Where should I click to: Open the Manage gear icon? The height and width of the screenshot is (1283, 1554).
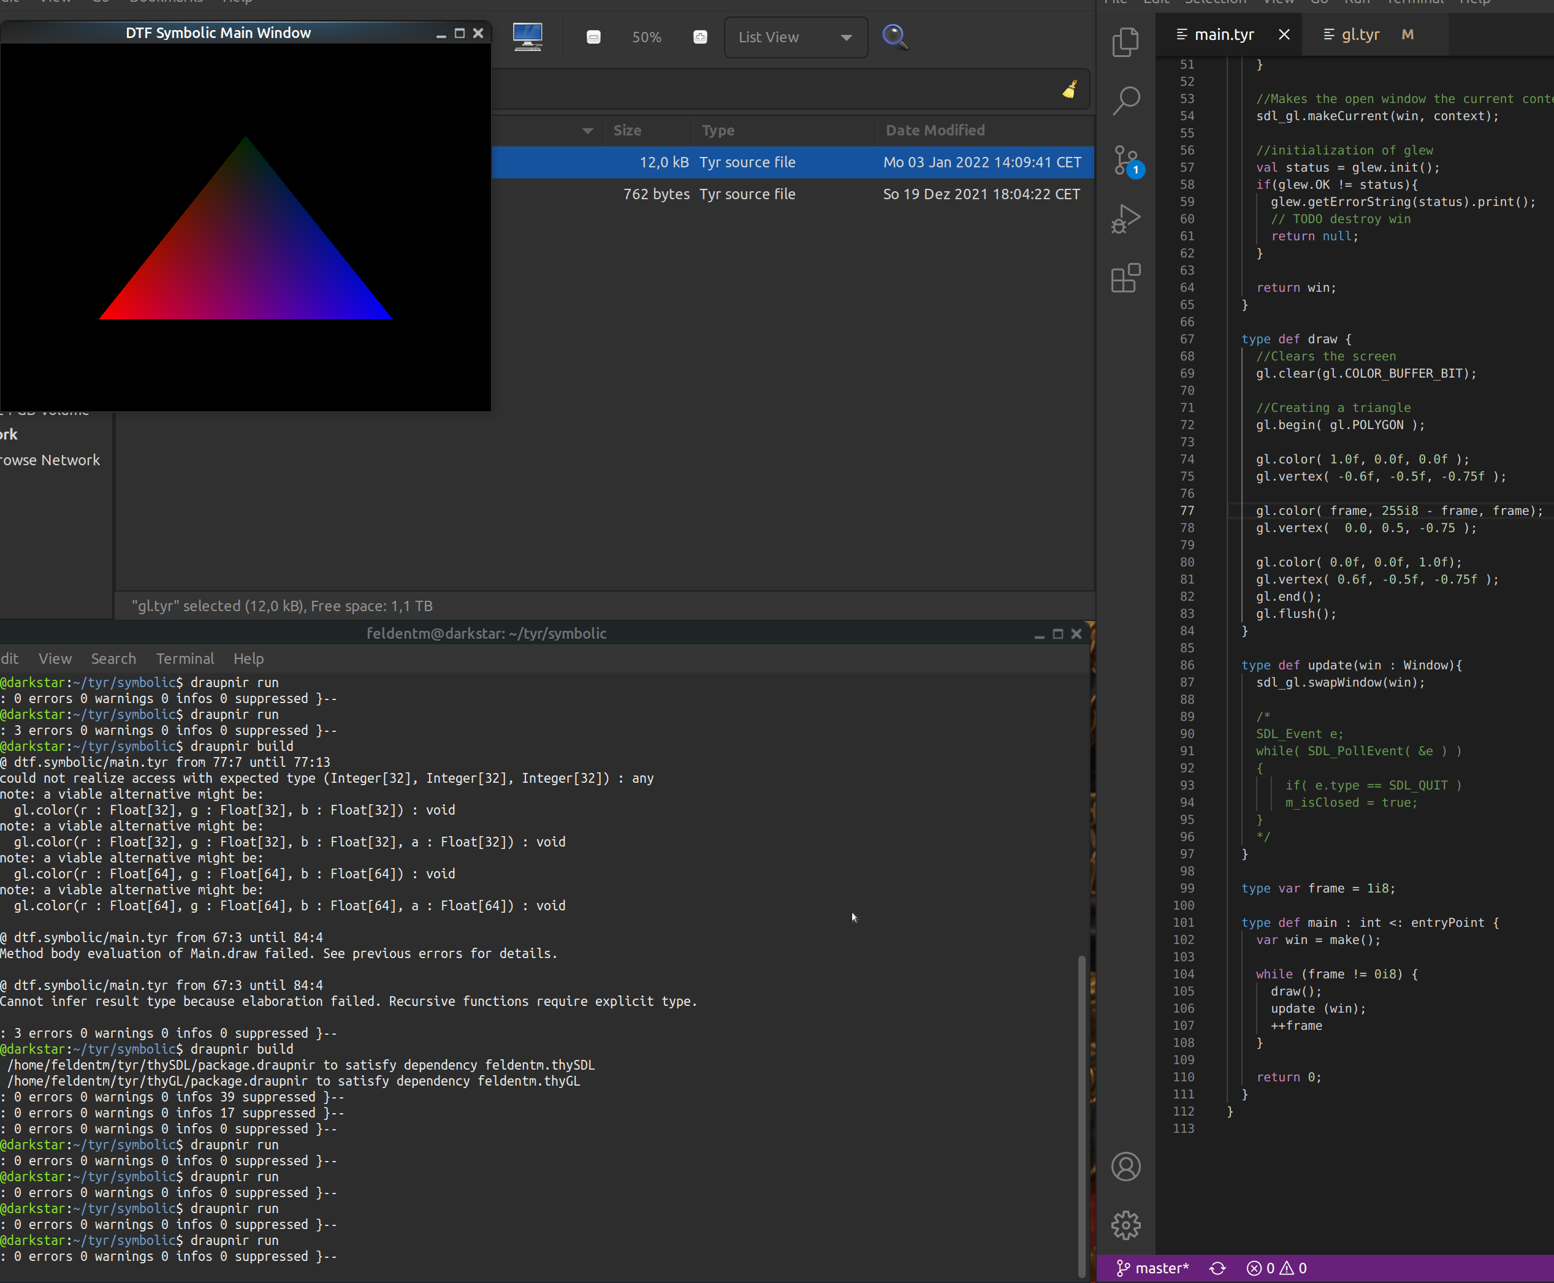(x=1126, y=1225)
